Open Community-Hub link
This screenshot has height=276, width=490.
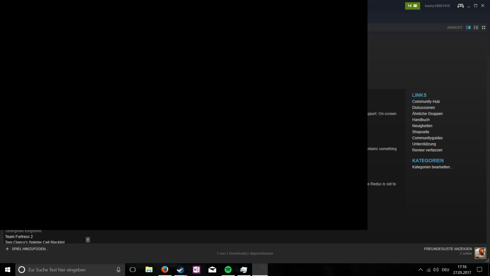coord(426,101)
